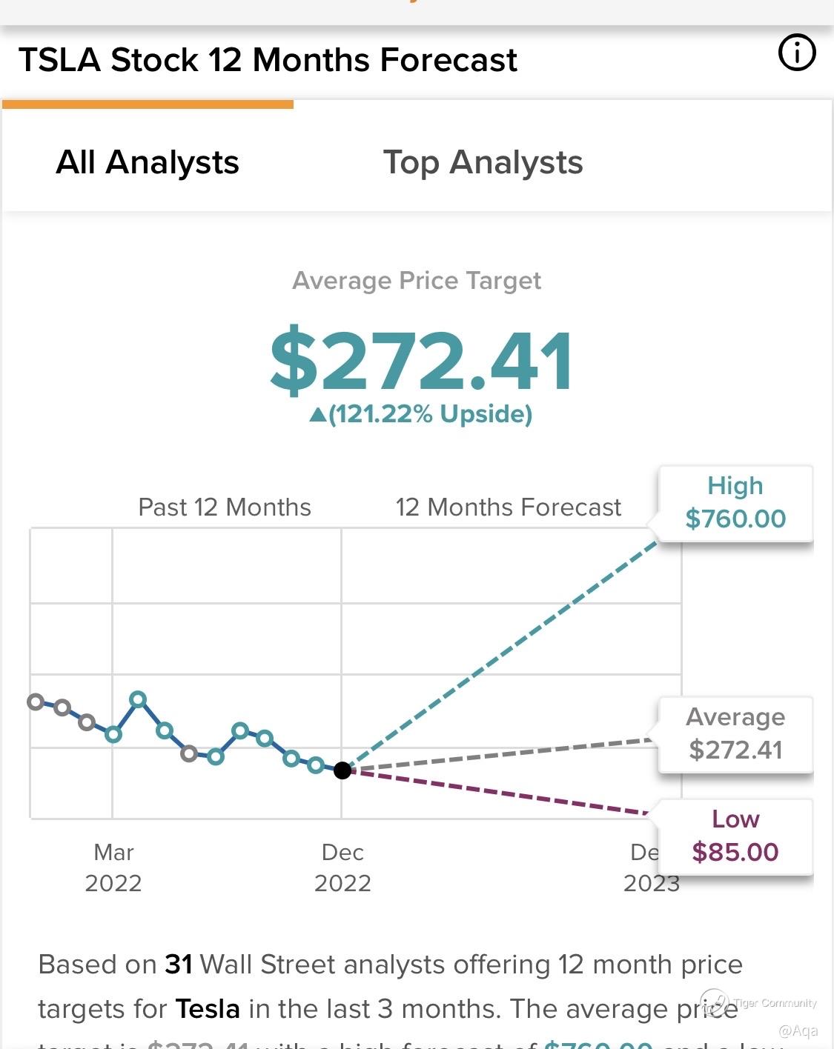Open the Tesla link in description
This screenshot has width=834, height=1049.
208,1009
